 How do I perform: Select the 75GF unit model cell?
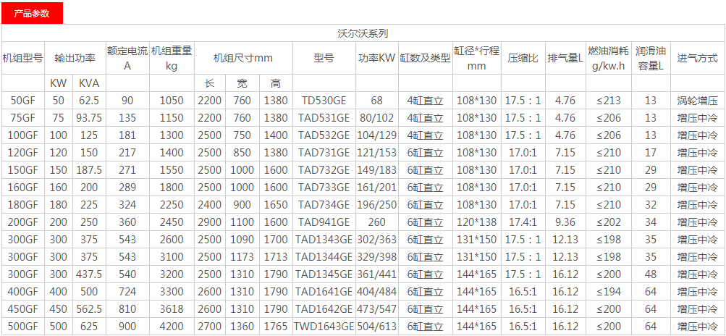click(x=22, y=118)
